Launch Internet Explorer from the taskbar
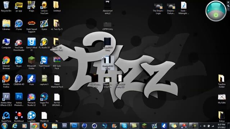 pyautogui.click(x=14, y=126)
